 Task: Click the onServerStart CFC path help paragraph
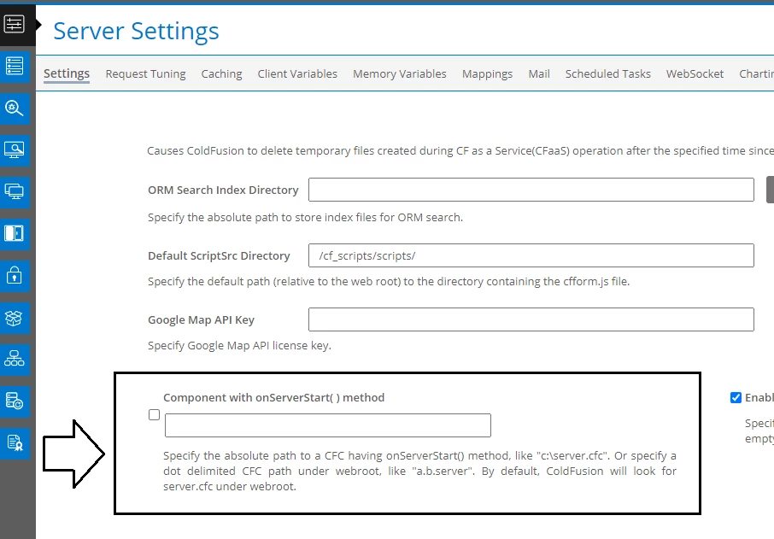[x=419, y=471]
